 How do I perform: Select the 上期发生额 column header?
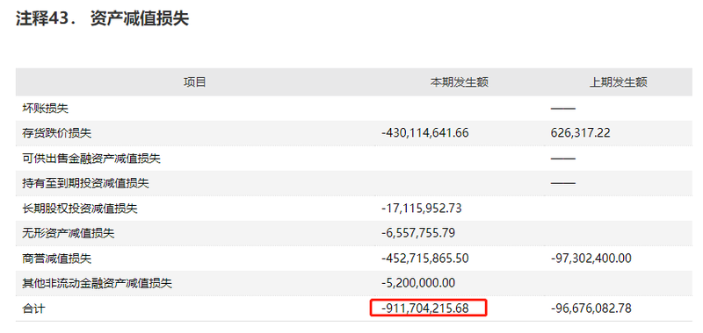619,82
